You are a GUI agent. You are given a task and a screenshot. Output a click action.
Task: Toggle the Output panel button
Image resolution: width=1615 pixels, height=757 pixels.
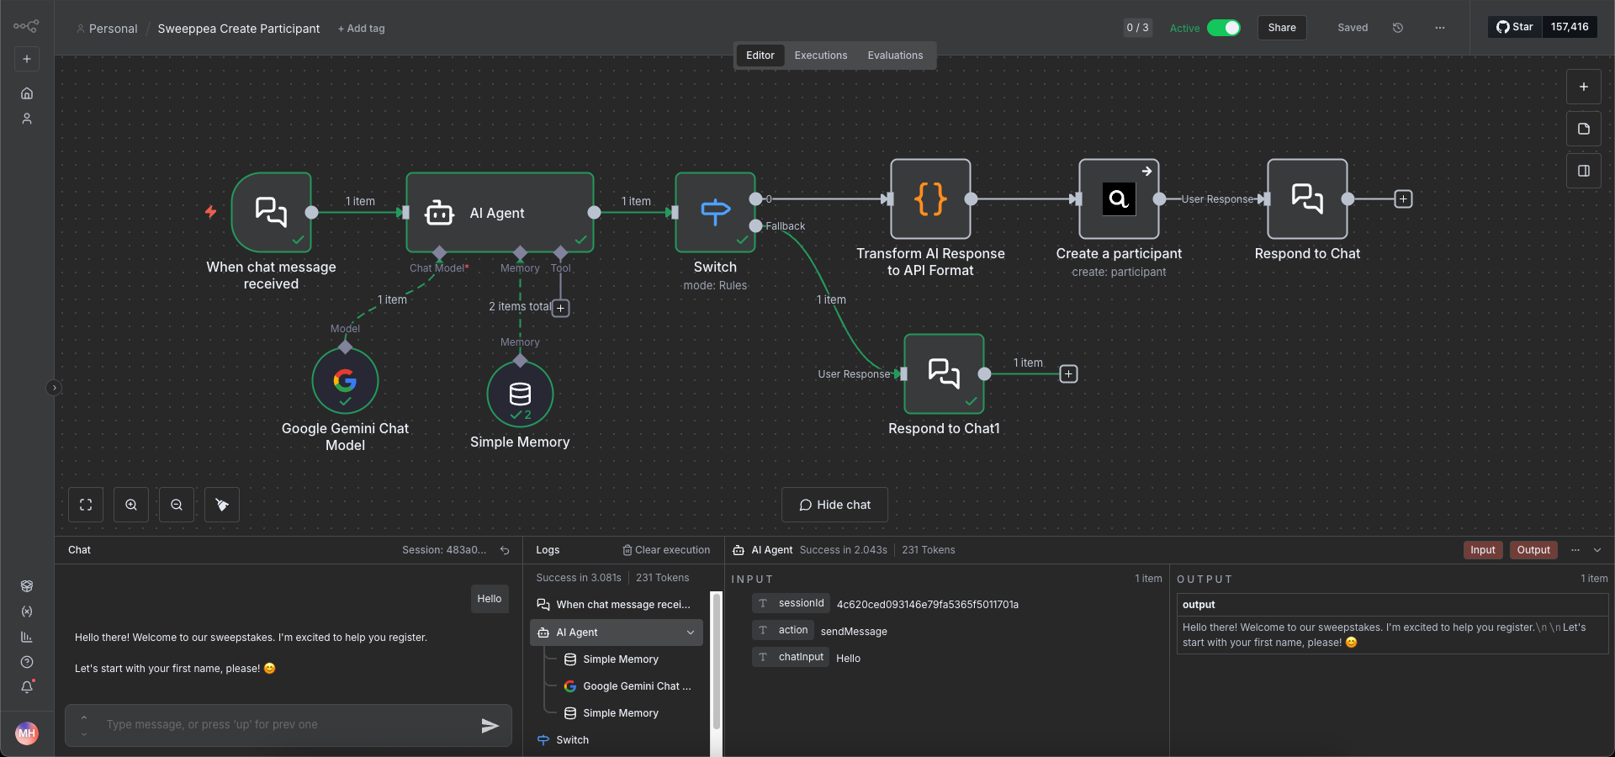[x=1533, y=550]
